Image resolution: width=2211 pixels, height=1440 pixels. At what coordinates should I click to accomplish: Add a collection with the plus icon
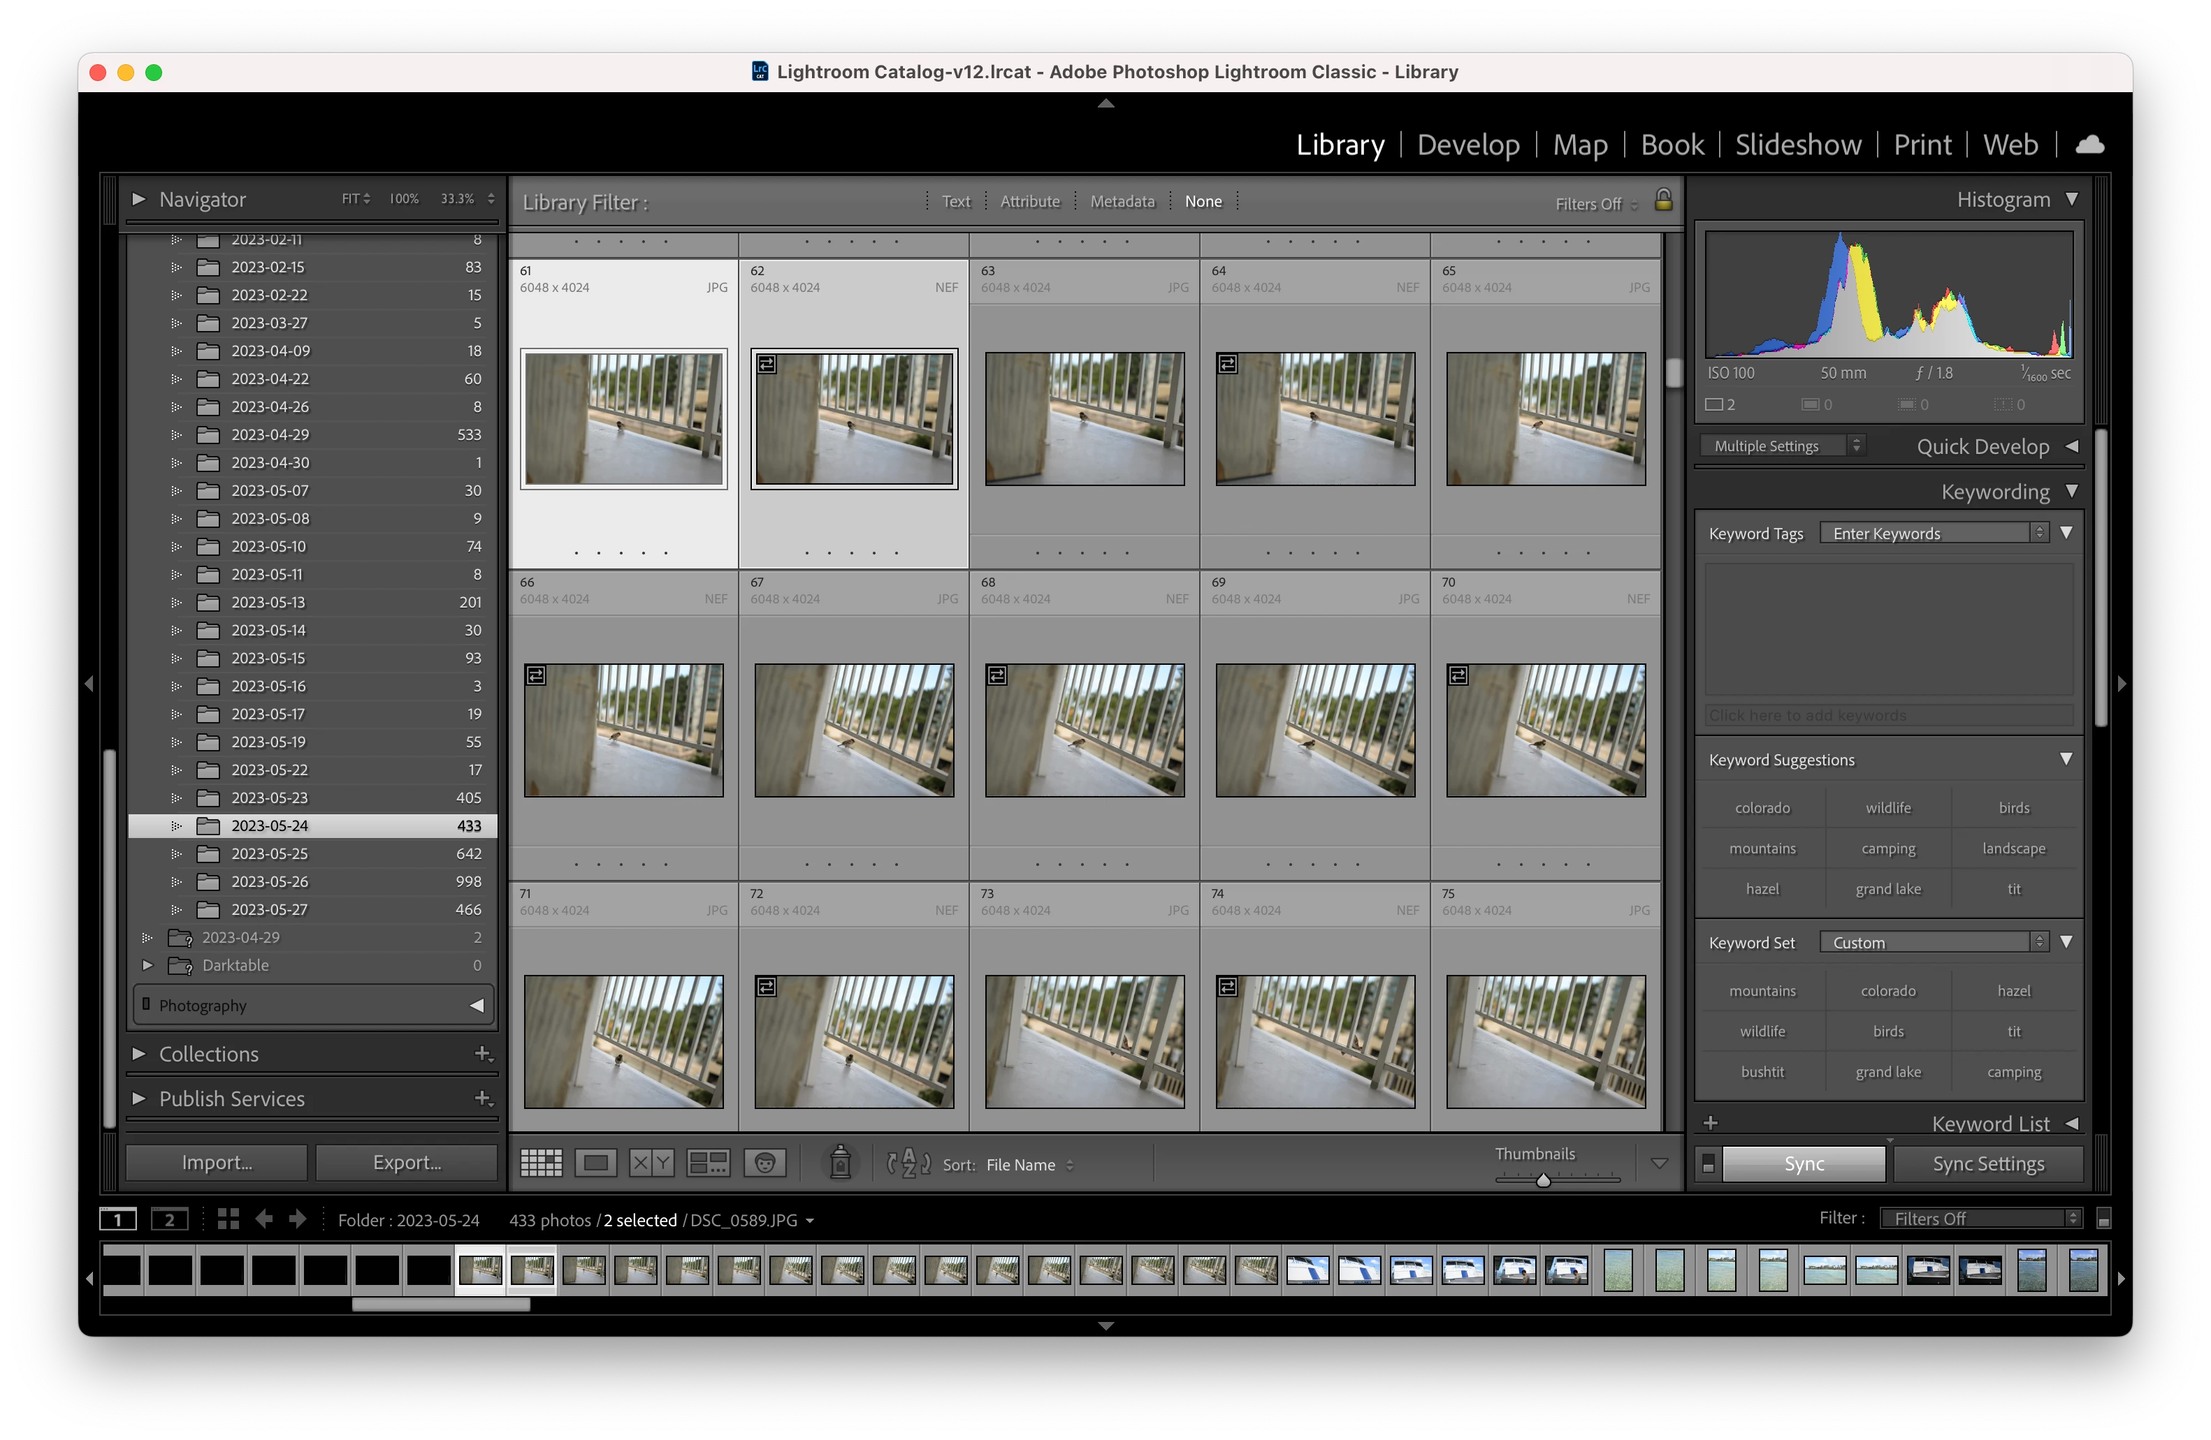(x=483, y=1054)
